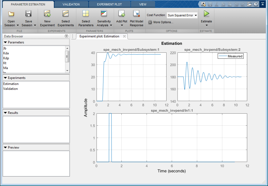Expand the Sensitivity Analysis dropdown arrow

pyautogui.click(x=111, y=25)
